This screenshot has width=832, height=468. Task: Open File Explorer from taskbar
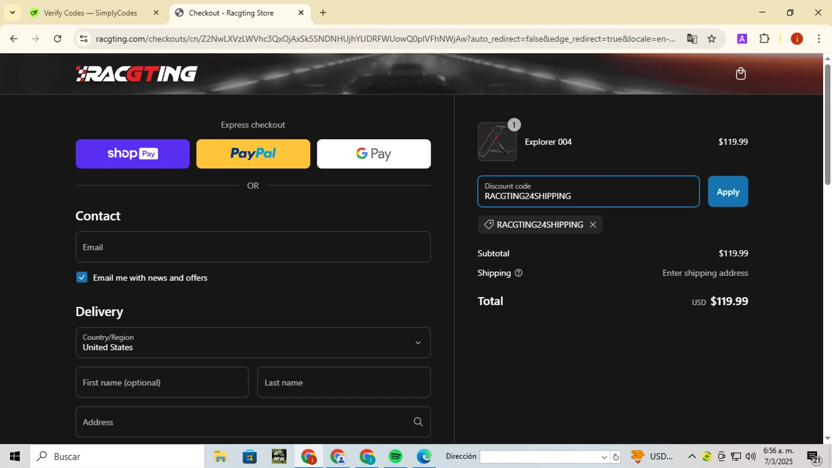[220, 456]
